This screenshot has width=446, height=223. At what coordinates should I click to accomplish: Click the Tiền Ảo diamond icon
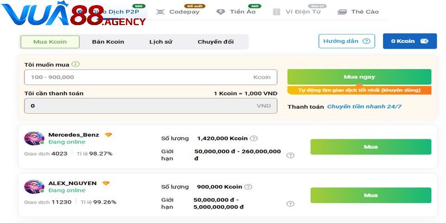point(221,12)
